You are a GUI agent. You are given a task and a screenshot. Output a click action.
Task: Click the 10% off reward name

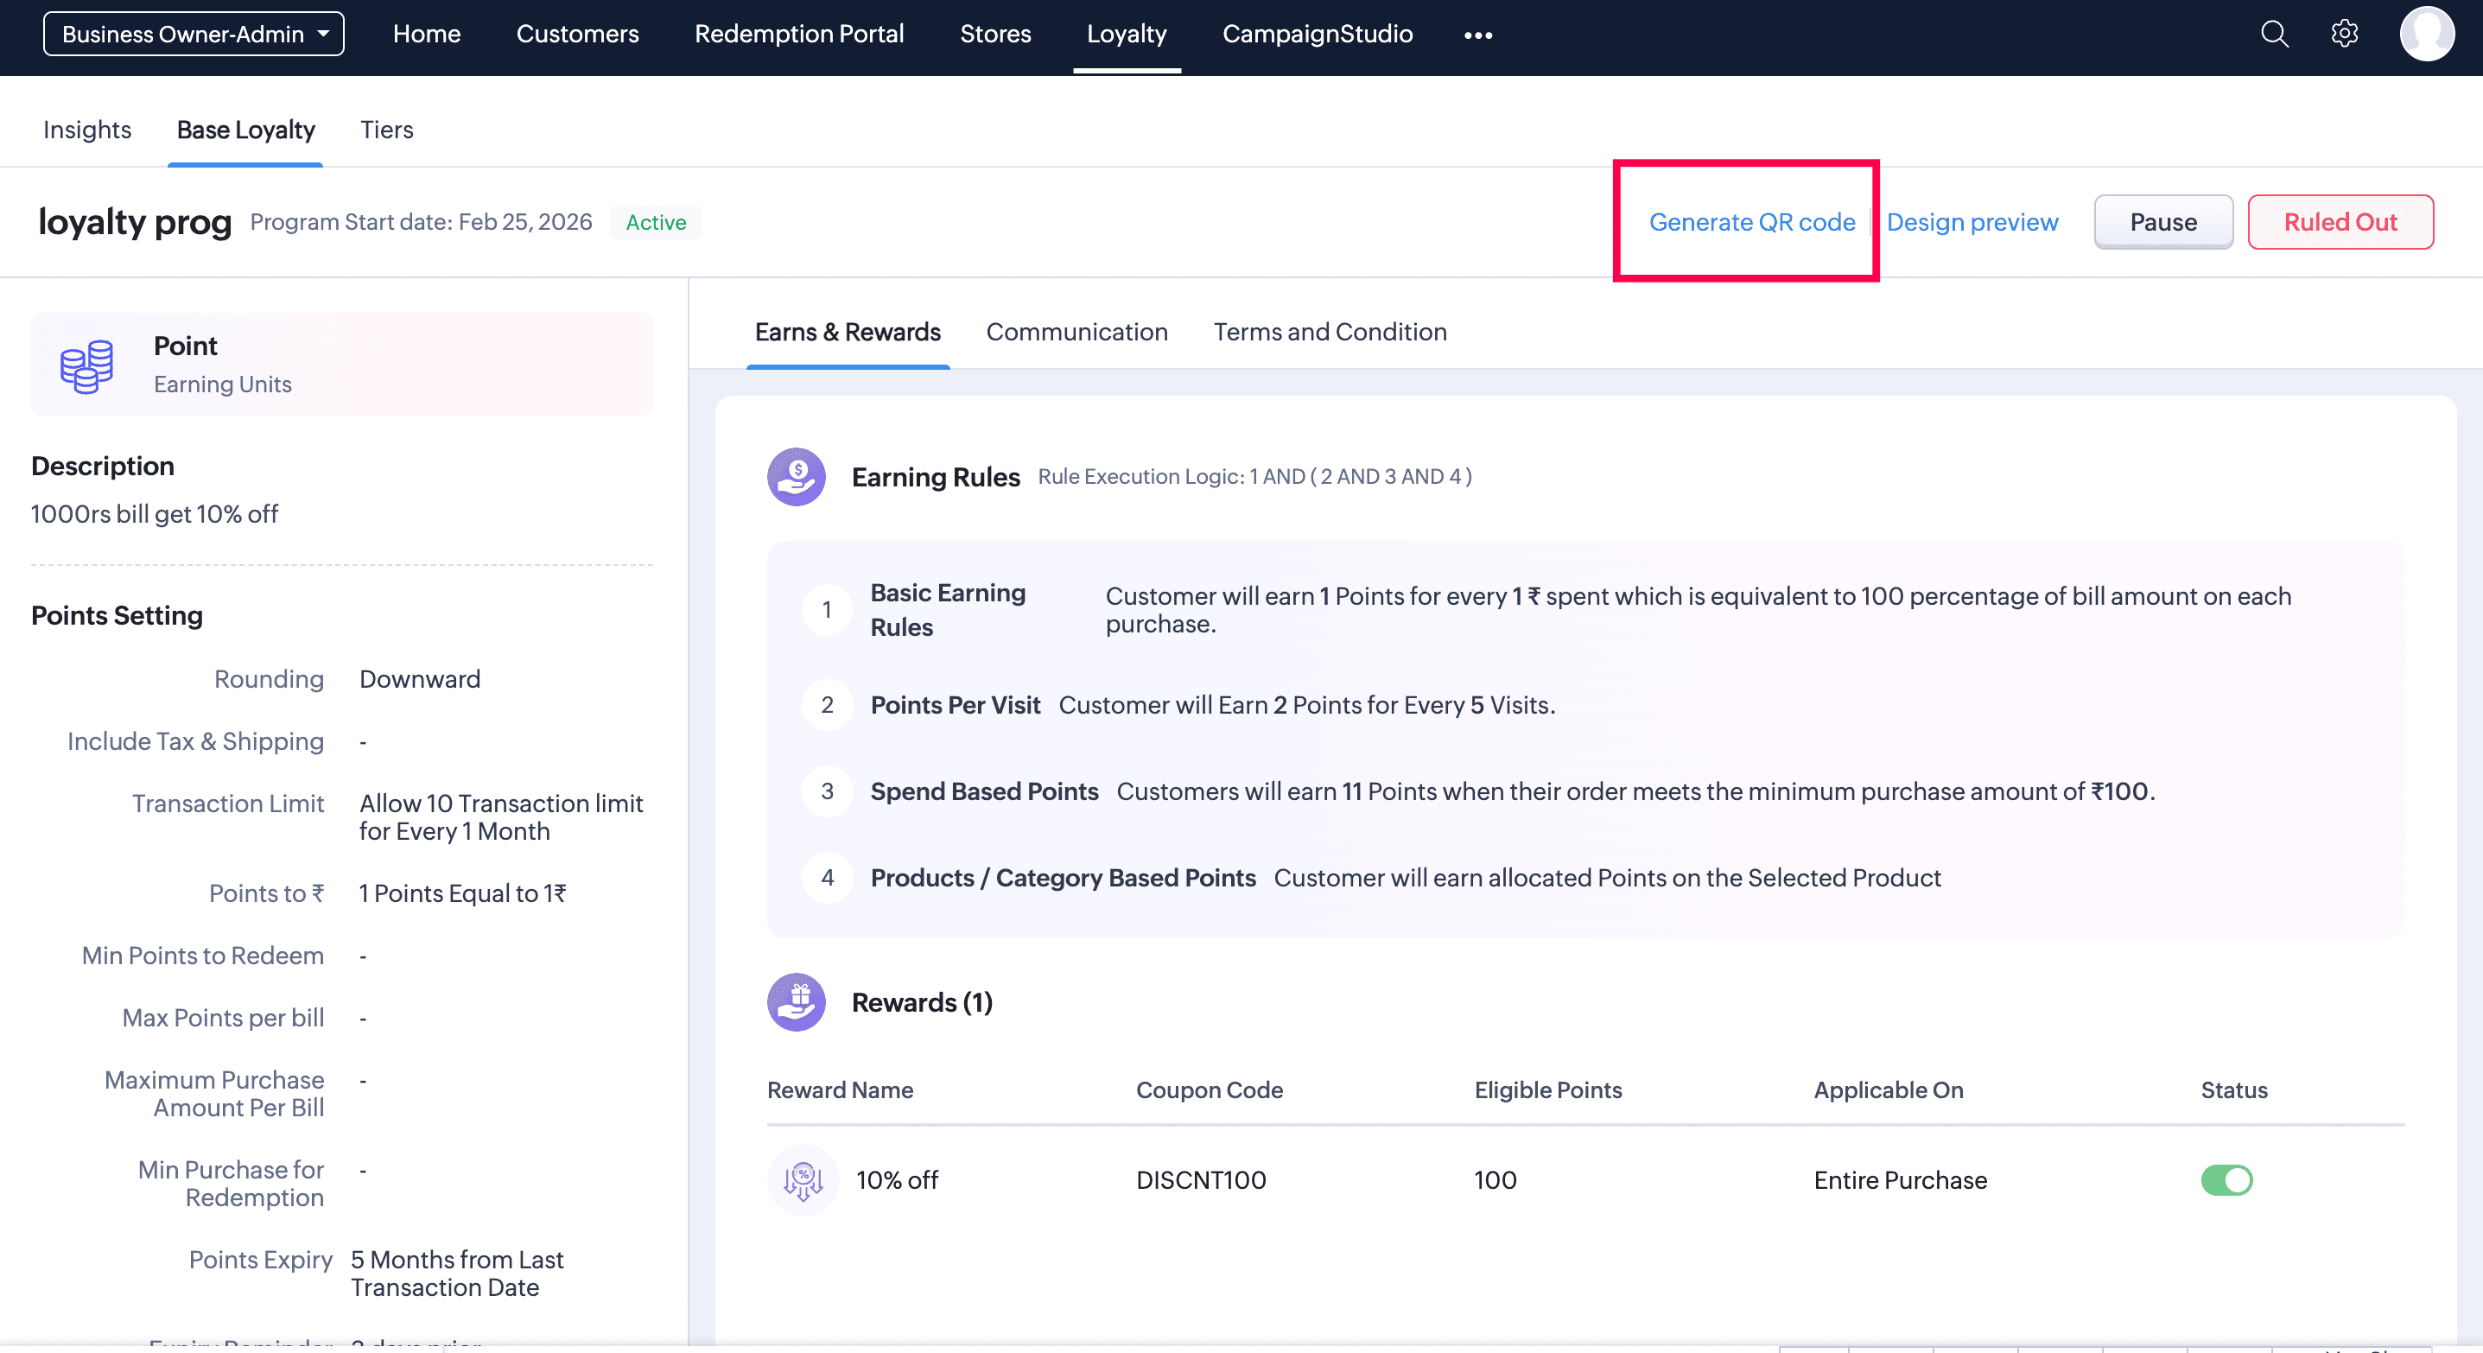(897, 1179)
